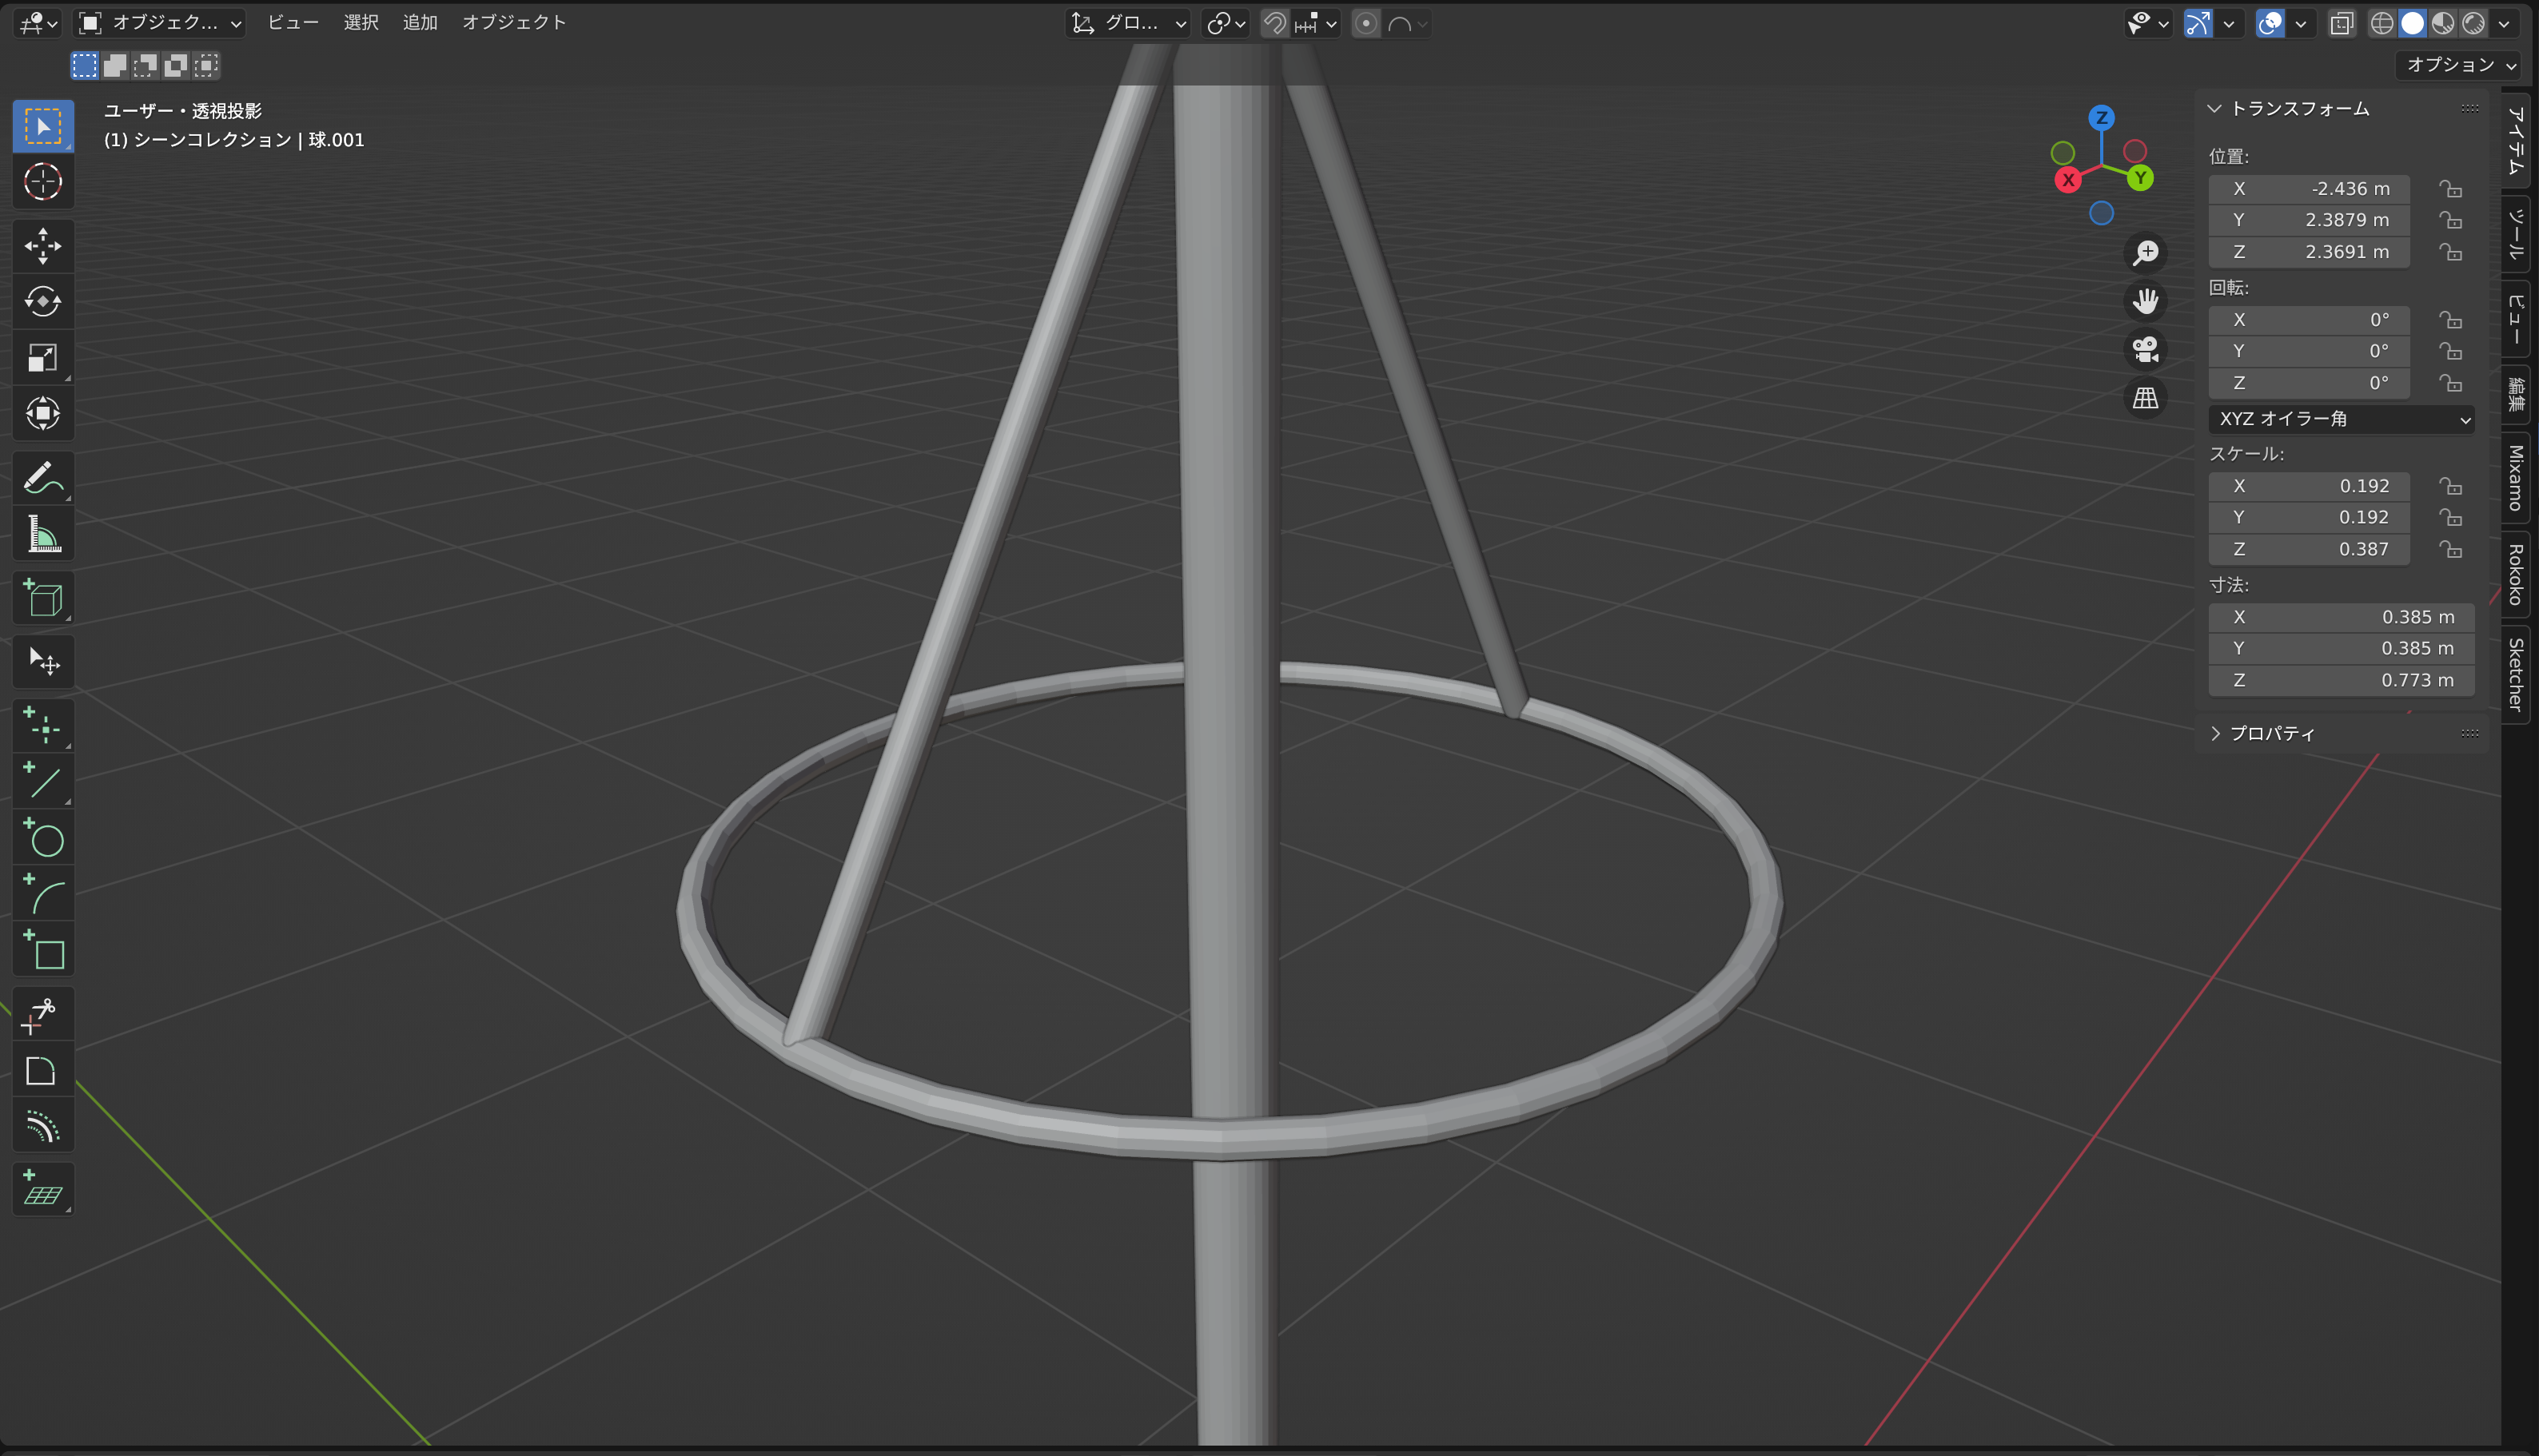2539x1456 pixels.
Task: Activate the Transform tool
Action: click(x=43, y=413)
